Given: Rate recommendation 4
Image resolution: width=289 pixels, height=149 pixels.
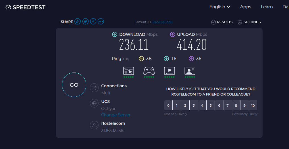Looking at the screenshot, I should coord(202,105).
